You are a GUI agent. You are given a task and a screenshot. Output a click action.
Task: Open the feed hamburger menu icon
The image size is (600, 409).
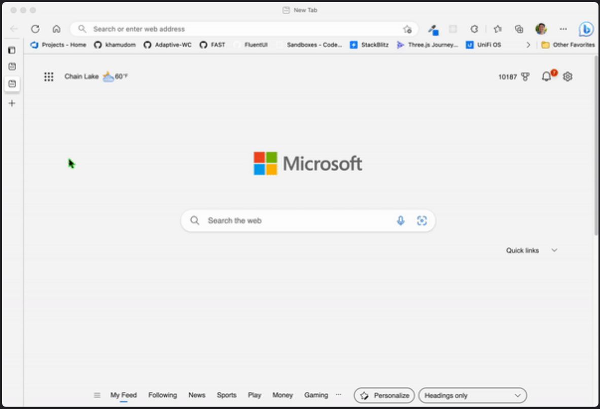click(x=97, y=395)
